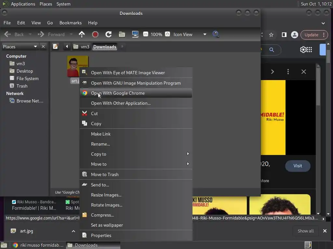Open Computer toolbar icon
Image resolution: width=333 pixels, height=249 pixels.
[135, 34]
